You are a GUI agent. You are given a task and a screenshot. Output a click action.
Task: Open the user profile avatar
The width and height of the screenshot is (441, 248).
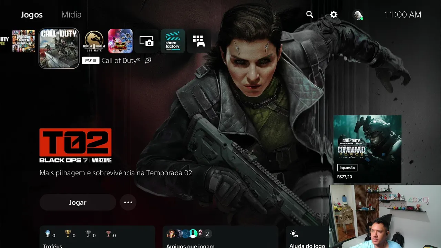tap(358, 15)
